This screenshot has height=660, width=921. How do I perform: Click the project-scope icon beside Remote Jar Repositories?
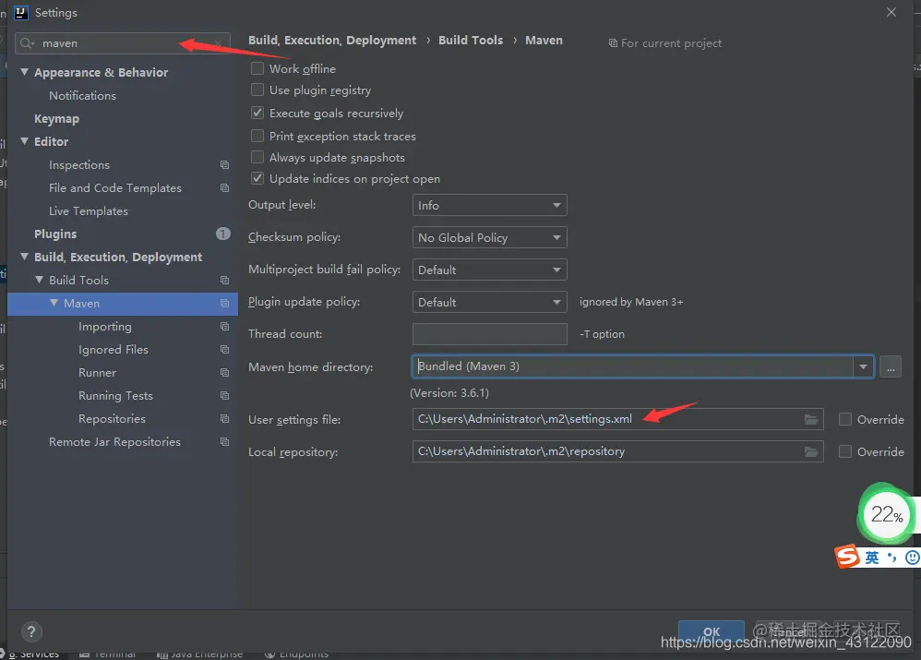click(224, 442)
